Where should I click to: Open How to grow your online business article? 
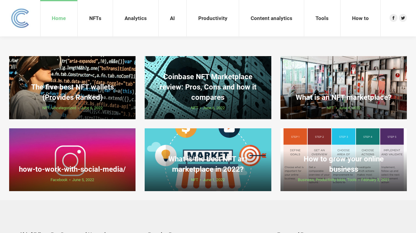[344, 164]
